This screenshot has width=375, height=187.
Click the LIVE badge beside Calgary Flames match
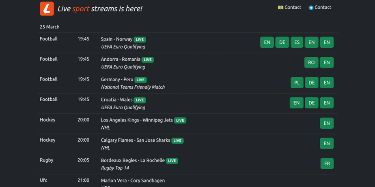177,141
